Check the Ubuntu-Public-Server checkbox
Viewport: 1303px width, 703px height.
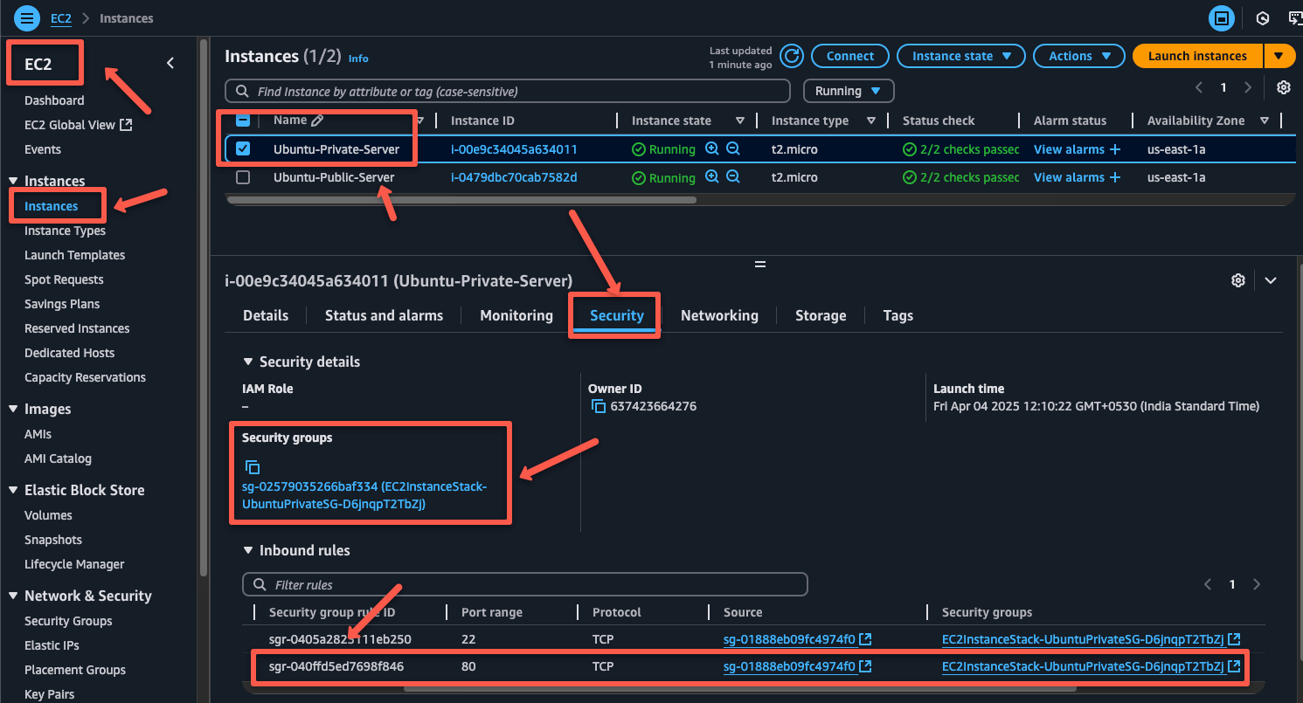click(243, 177)
